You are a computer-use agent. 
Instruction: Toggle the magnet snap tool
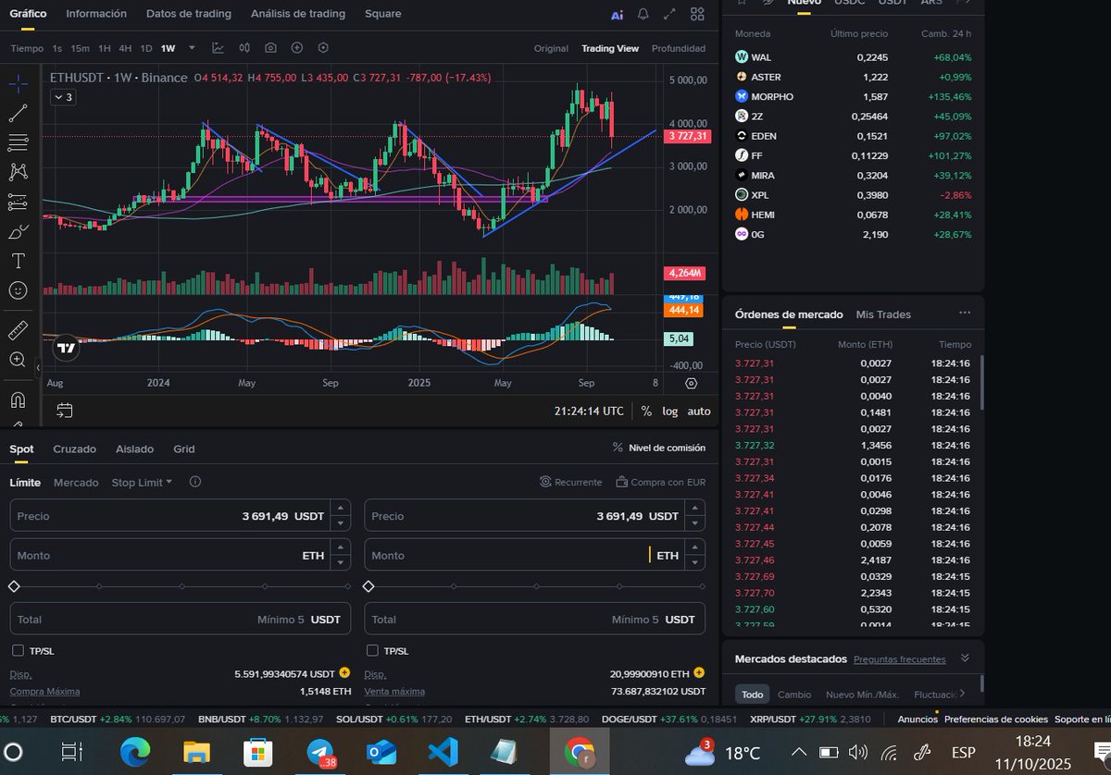pos(18,400)
